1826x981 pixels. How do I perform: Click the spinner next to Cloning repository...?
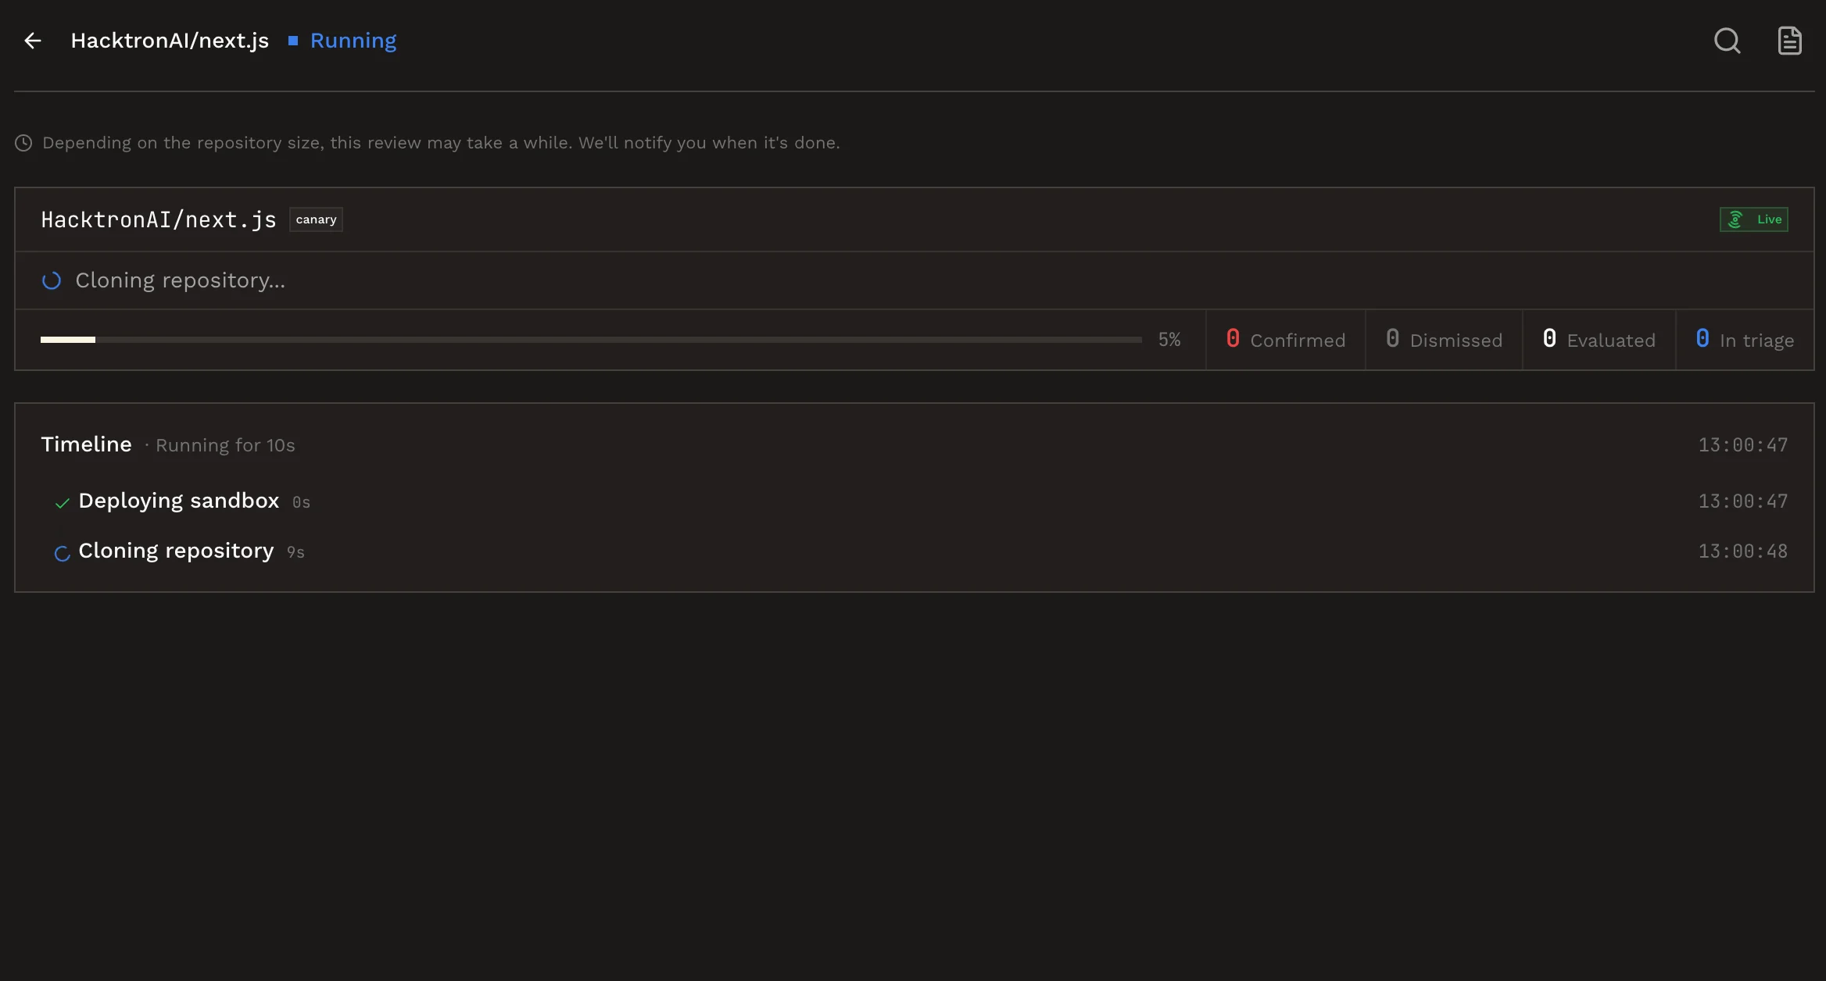tap(52, 280)
